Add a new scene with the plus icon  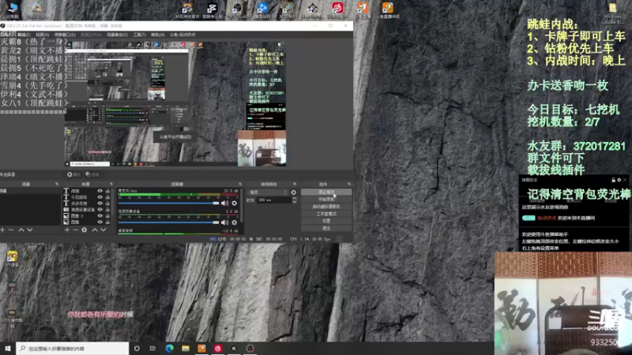[2, 230]
